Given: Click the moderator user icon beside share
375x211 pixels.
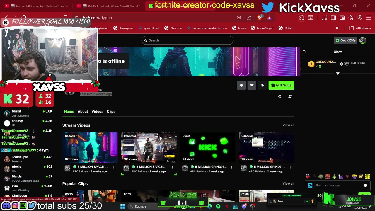Looking at the screenshot, I should tap(290, 96).
